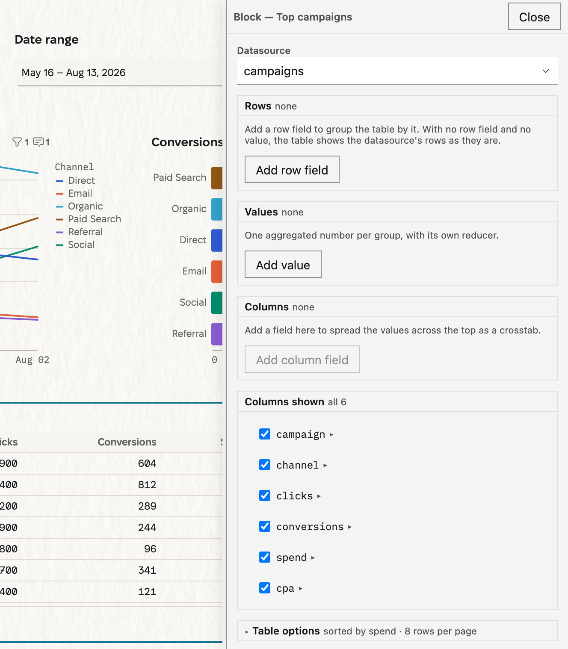
Task: Select Direct in the Channel legend
Action: pos(76,180)
